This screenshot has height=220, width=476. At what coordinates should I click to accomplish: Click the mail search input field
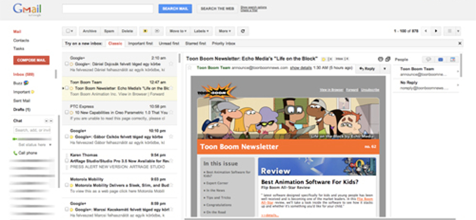(108, 8)
